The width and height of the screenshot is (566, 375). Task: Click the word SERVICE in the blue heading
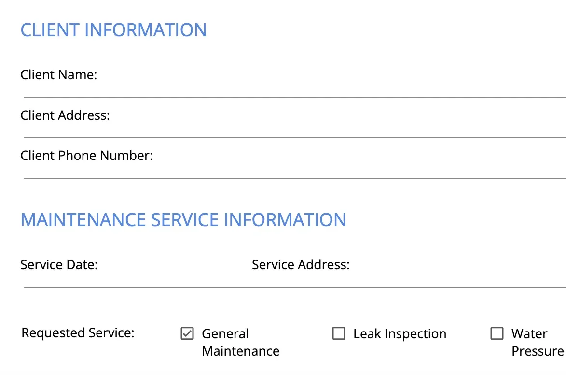185,220
